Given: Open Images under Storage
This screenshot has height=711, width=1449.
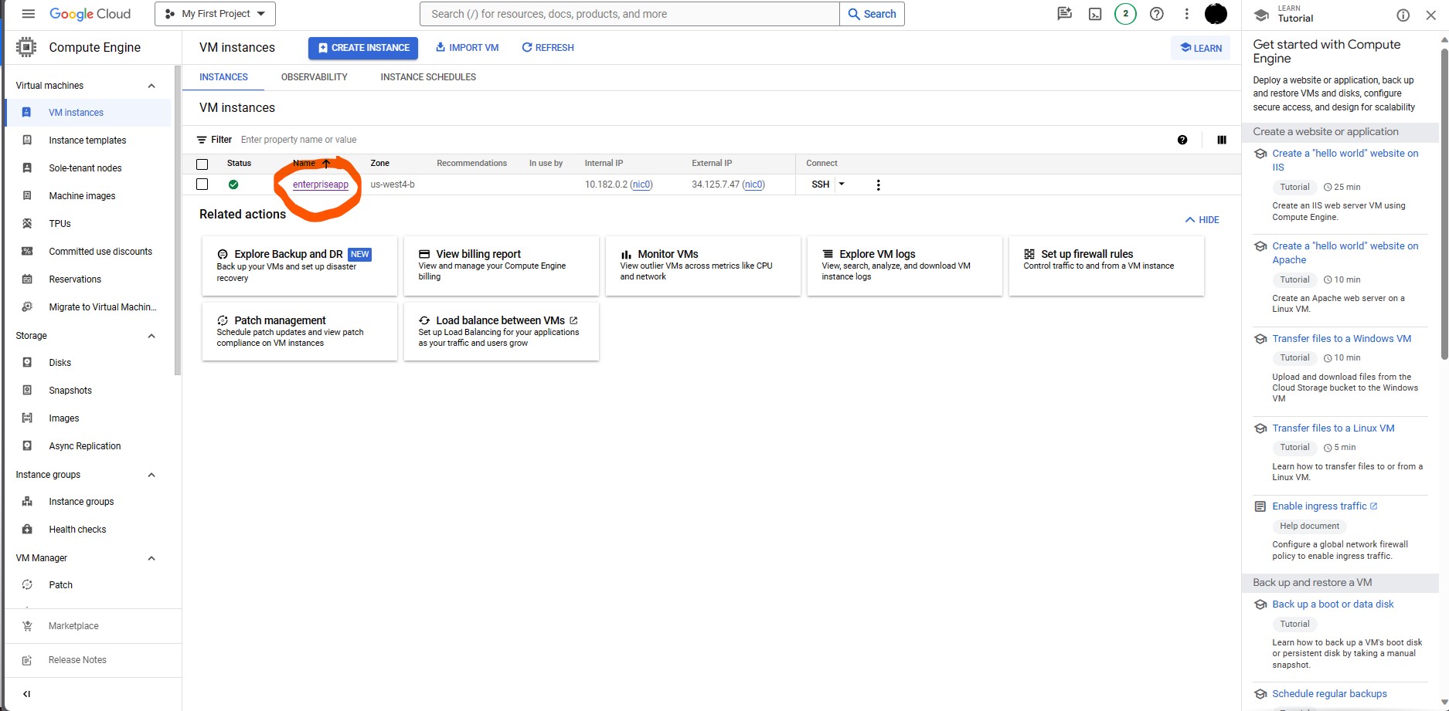Looking at the screenshot, I should click(x=63, y=418).
